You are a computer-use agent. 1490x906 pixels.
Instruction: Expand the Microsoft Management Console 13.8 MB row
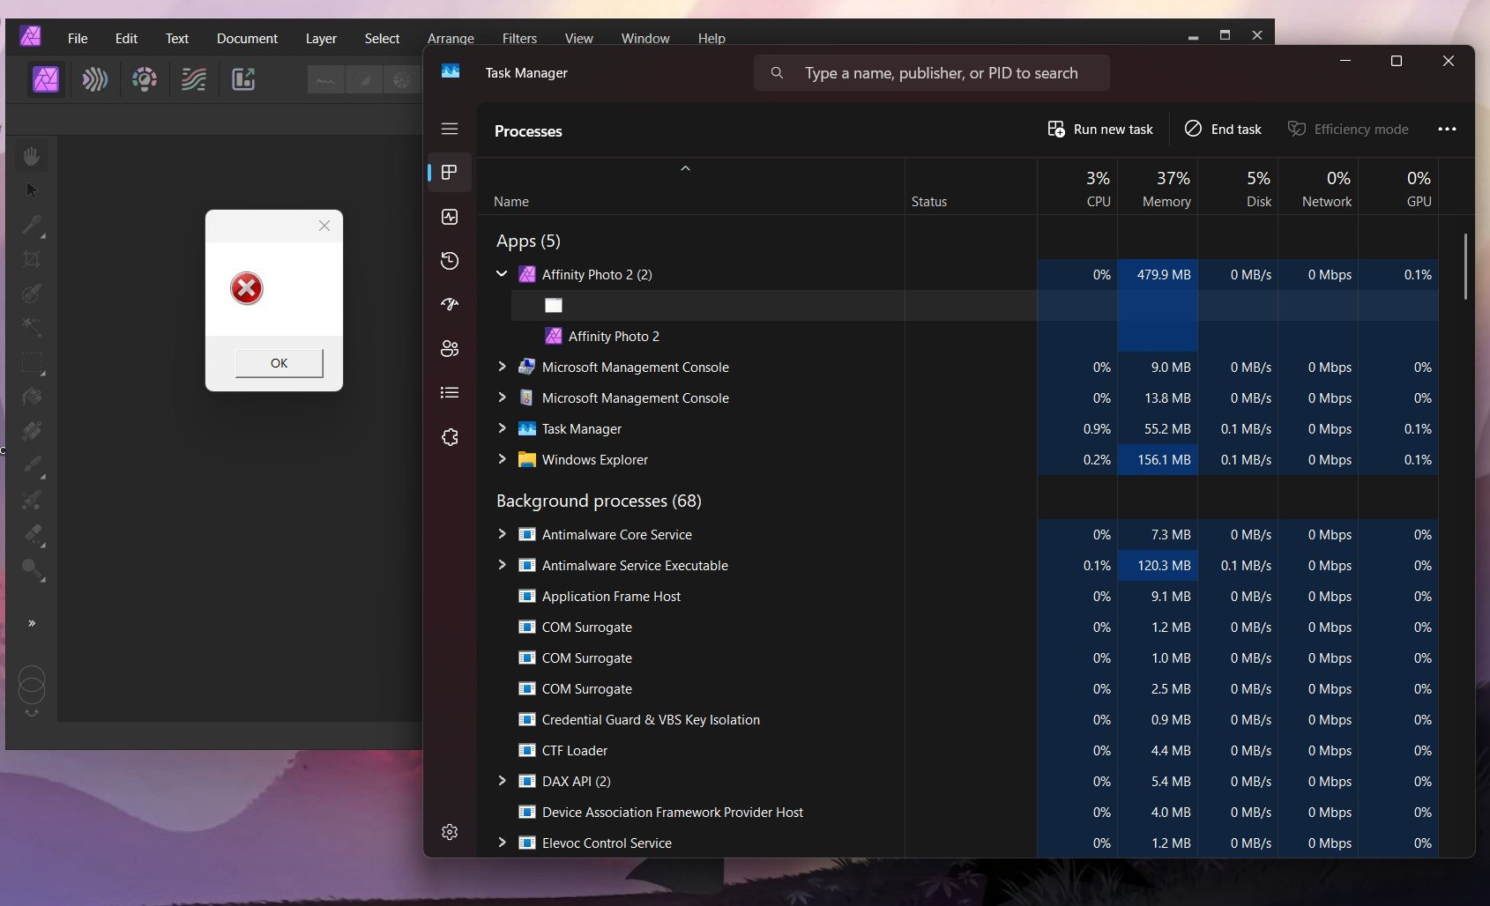[x=502, y=397]
